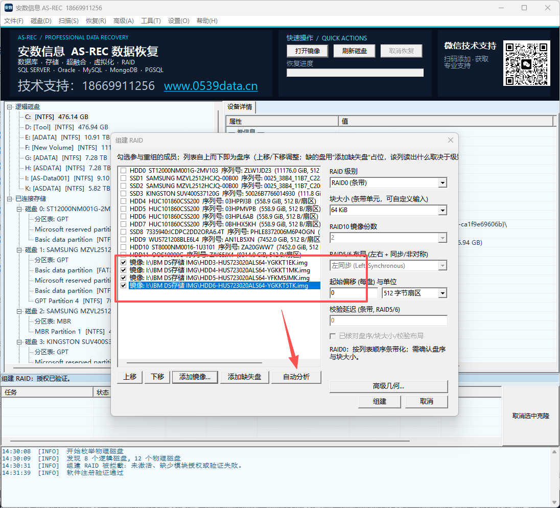Open the RAID 级别 dropdown
The image size is (560, 508).
442,183
